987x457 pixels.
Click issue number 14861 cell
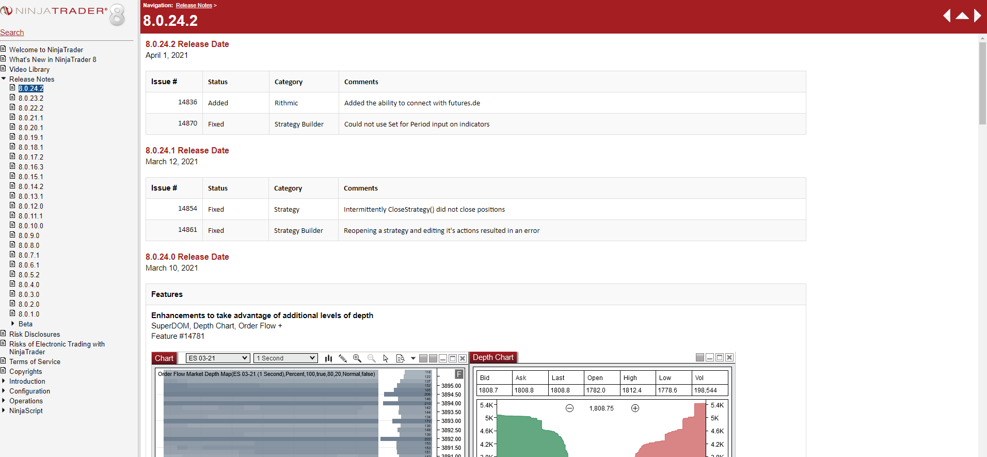(174, 230)
